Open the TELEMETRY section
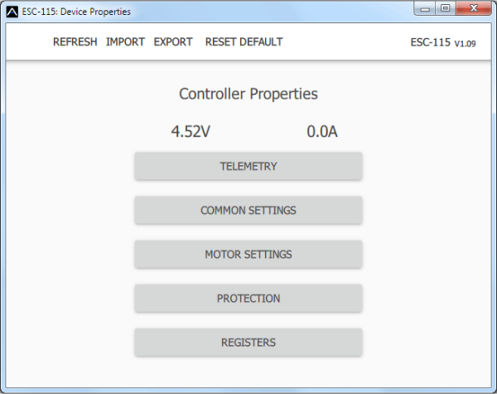Viewport: 497px width, 394px height. point(248,166)
